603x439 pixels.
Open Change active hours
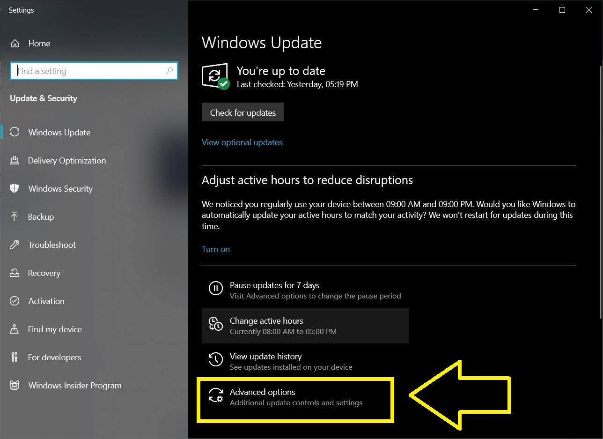tap(305, 326)
